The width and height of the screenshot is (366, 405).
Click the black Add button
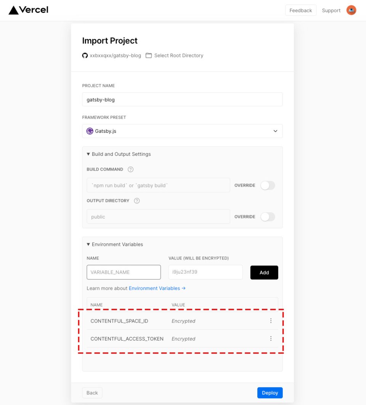pyautogui.click(x=264, y=273)
